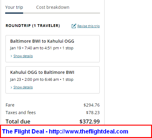
Task: Open the theflightdeal.com URL in the banner
Action: (88, 131)
